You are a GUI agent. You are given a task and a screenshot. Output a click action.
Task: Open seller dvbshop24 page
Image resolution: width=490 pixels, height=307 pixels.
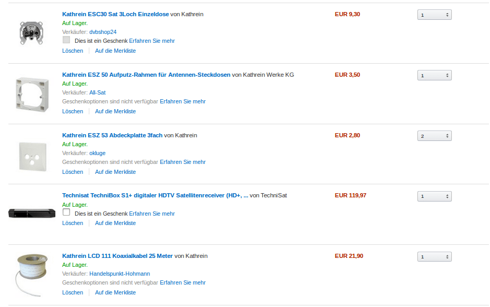(103, 32)
